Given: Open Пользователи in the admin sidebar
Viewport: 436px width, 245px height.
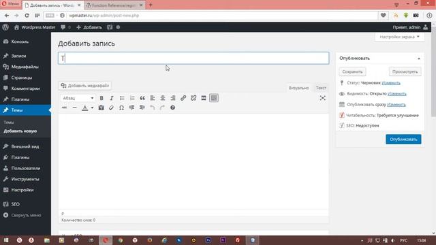Looking at the screenshot, I should [x=25, y=168].
